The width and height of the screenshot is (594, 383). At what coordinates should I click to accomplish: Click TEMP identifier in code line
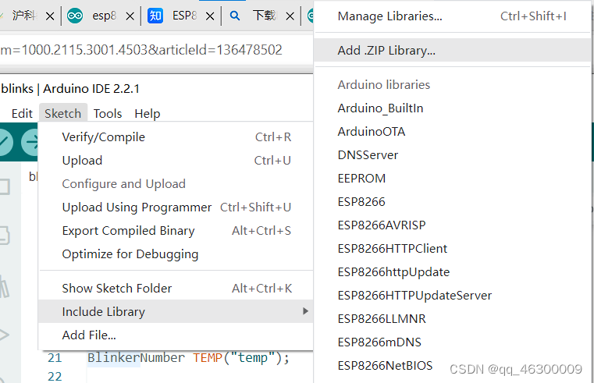(208, 358)
